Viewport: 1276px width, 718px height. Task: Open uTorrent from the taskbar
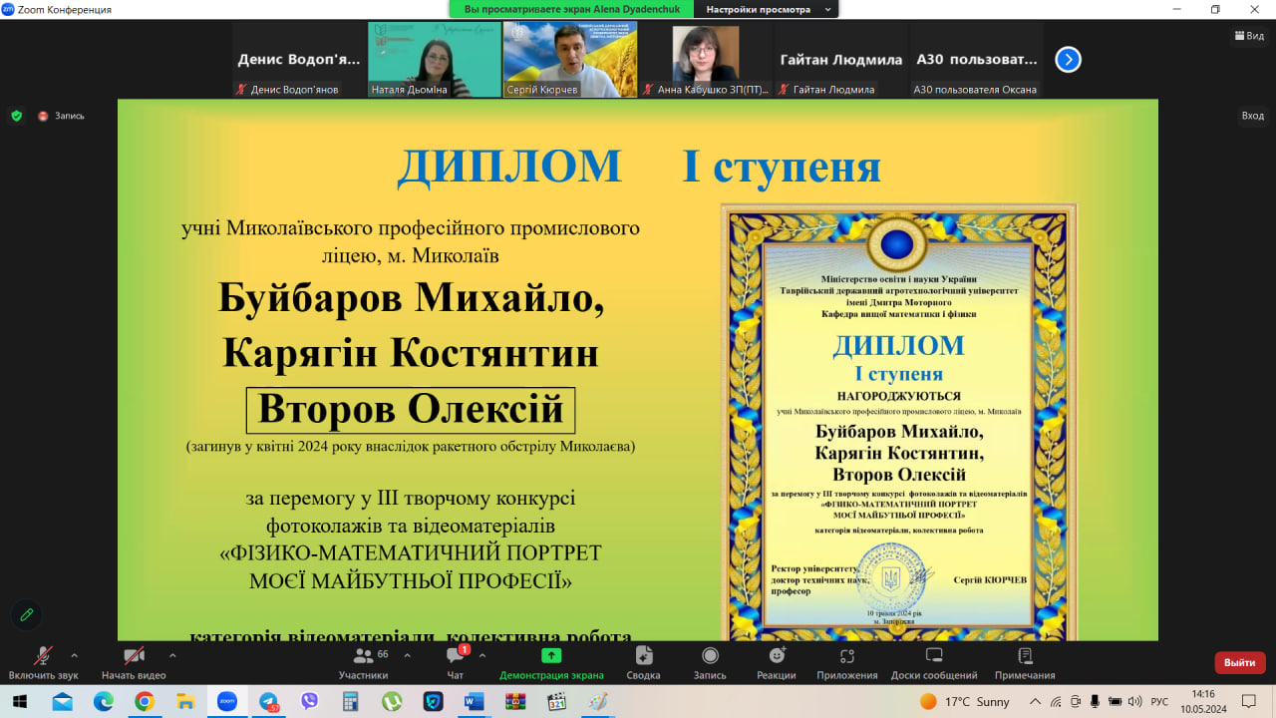coord(392,702)
